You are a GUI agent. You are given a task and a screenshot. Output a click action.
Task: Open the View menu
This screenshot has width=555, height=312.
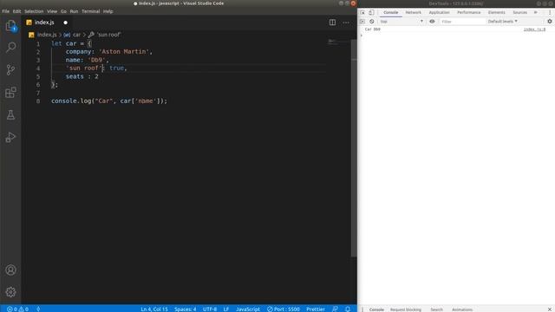(52, 11)
